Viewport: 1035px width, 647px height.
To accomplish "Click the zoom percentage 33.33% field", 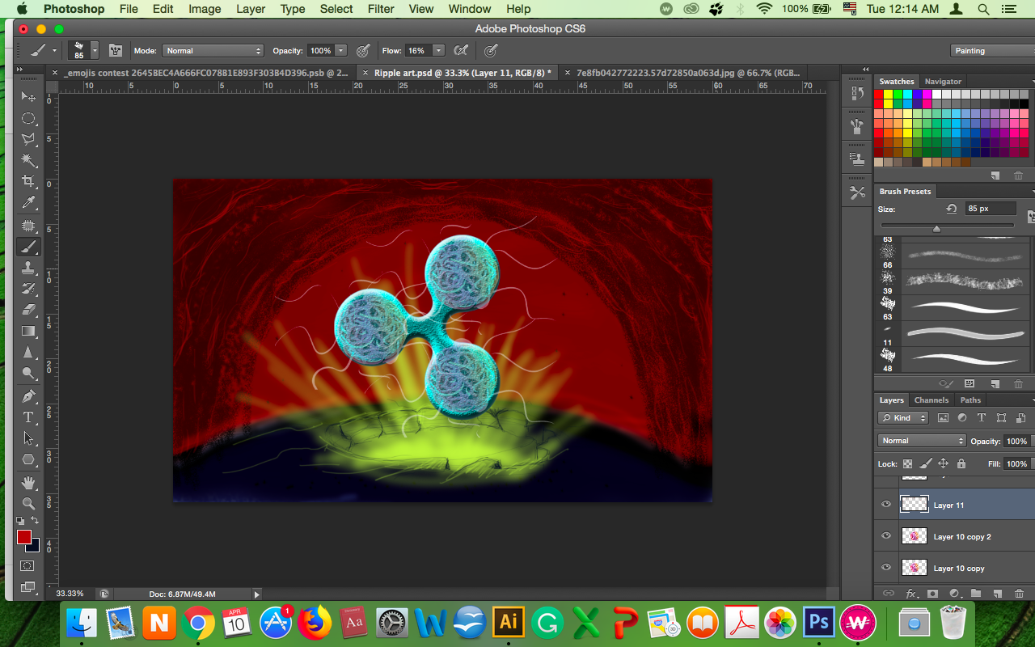I will coord(70,594).
